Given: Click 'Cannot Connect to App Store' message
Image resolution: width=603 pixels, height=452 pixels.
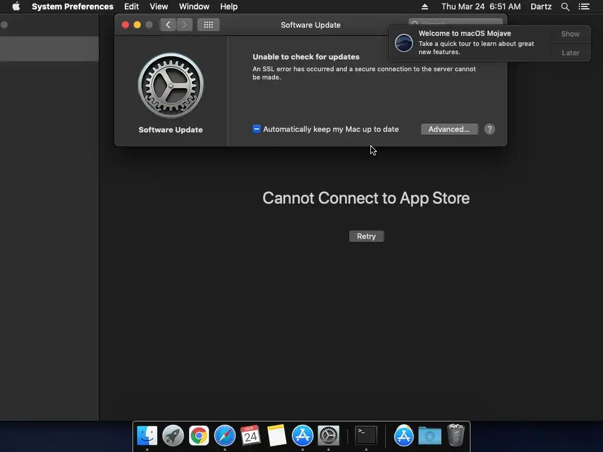Looking at the screenshot, I should pos(366,198).
